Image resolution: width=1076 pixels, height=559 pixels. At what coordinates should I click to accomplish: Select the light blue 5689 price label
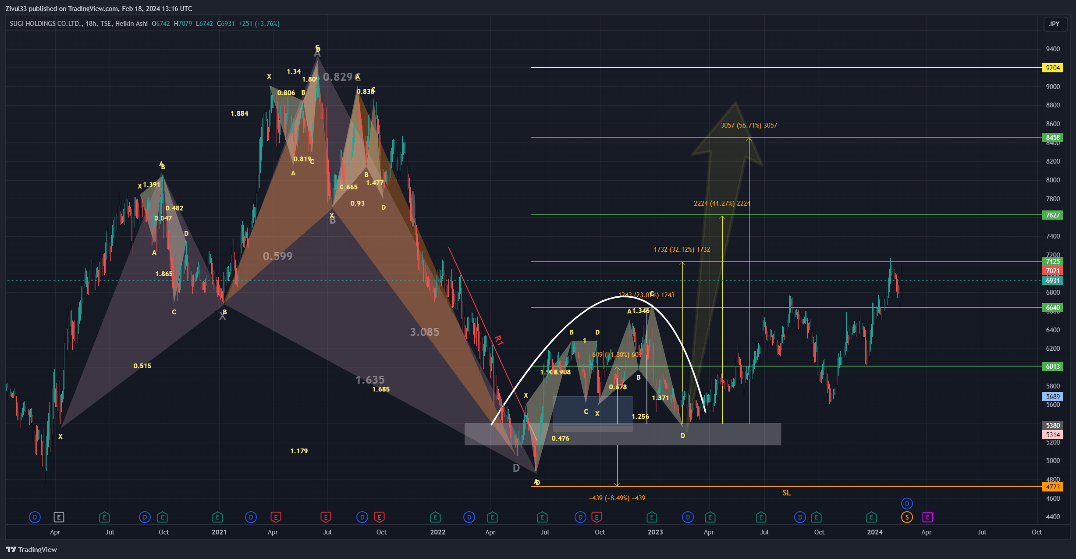point(1052,396)
